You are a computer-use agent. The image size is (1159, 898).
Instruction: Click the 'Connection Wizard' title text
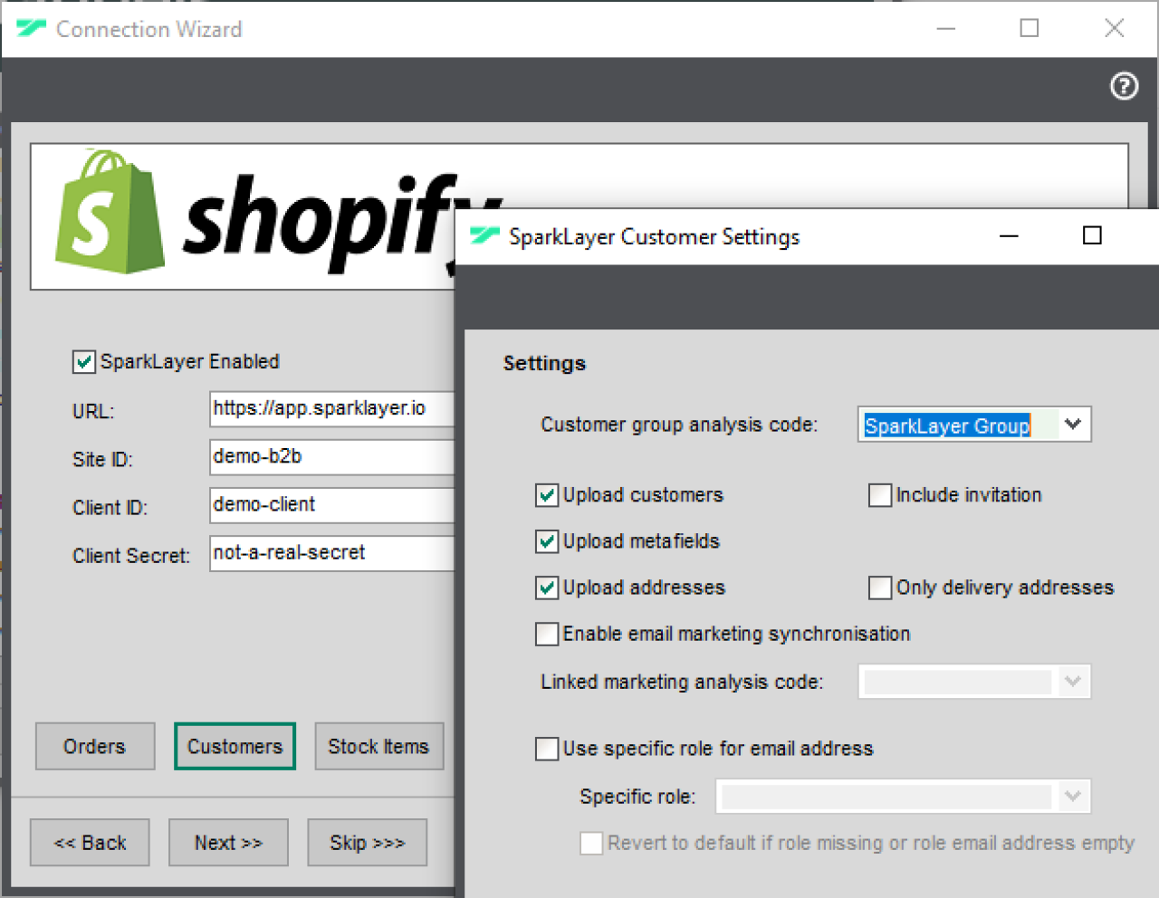click(x=149, y=29)
